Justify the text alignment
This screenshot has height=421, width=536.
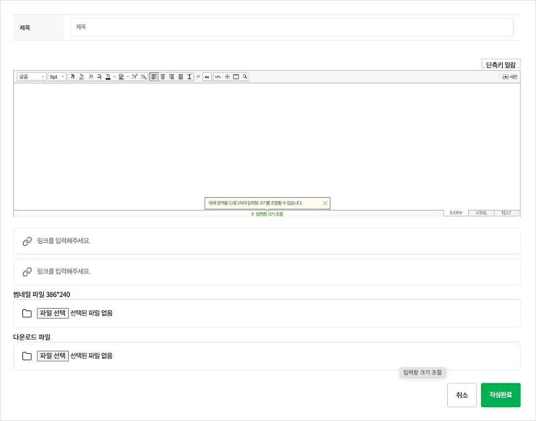click(x=180, y=77)
